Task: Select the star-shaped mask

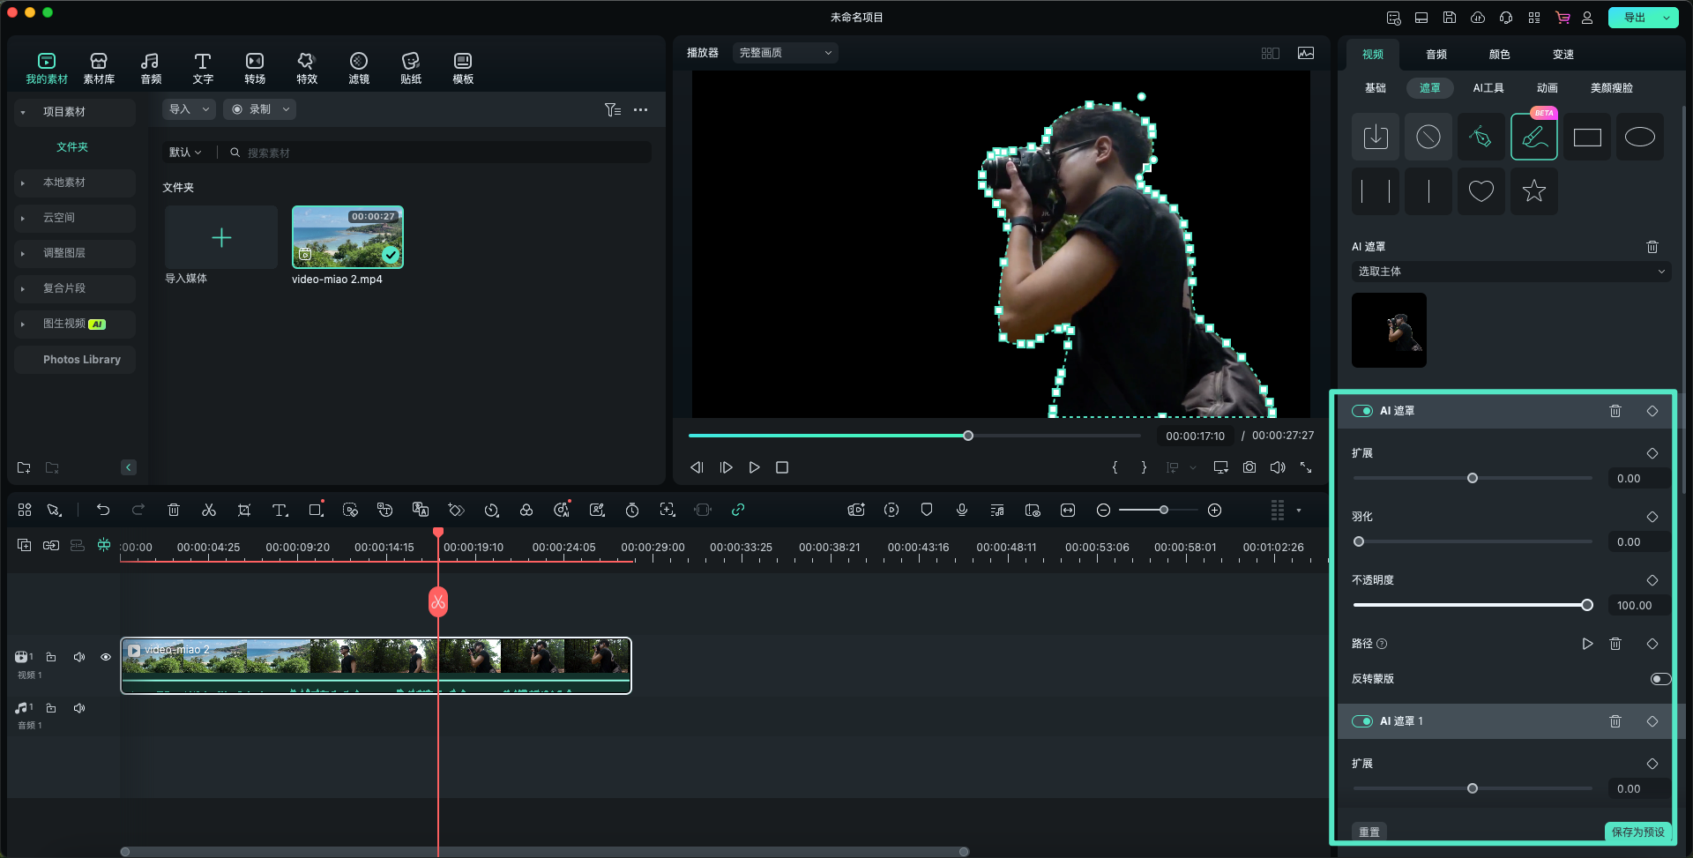Action: coord(1533,190)
